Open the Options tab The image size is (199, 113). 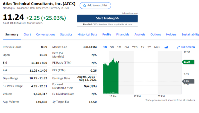click(x=155, y=35)
